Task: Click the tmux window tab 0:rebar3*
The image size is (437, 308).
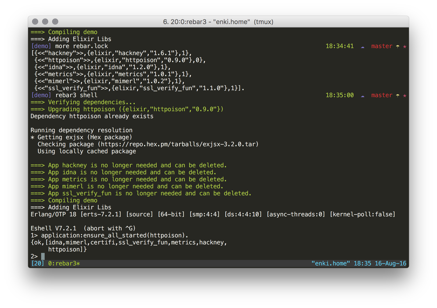Action: pyautogui.click(x=64, y=263)
